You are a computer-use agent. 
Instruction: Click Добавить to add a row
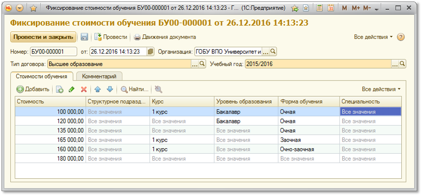click(x=33, y=89)
